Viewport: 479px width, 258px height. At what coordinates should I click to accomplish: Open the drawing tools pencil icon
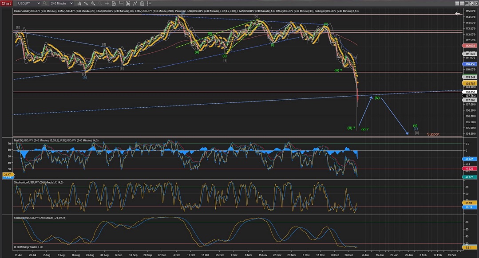click(86, 4)
